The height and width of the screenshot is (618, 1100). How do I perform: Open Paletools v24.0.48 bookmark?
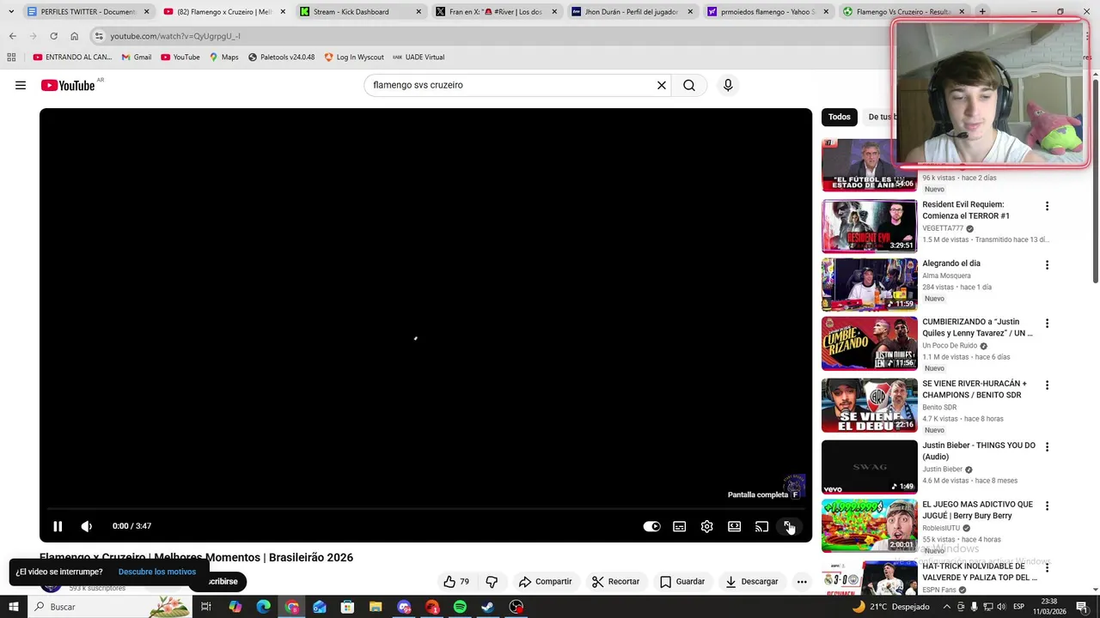point(281,58)
